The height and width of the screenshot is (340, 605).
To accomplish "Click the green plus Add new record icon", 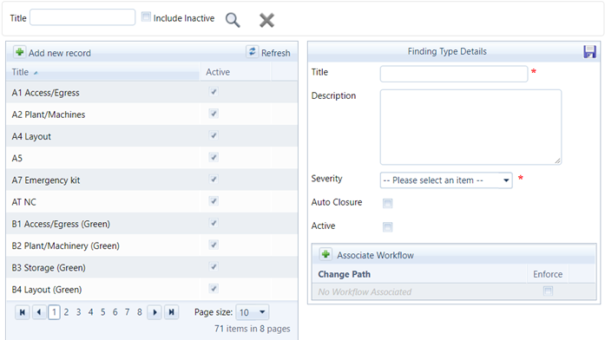I will 19,52.
